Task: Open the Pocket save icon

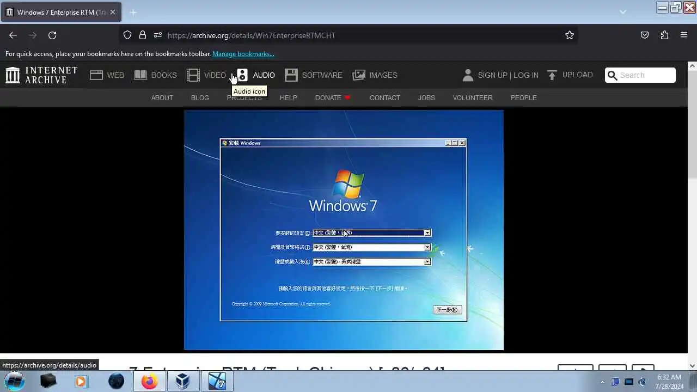Action: (x=645, y=35)
